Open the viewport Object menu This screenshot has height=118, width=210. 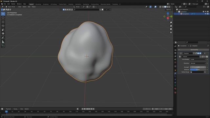[x=33, y=7]
